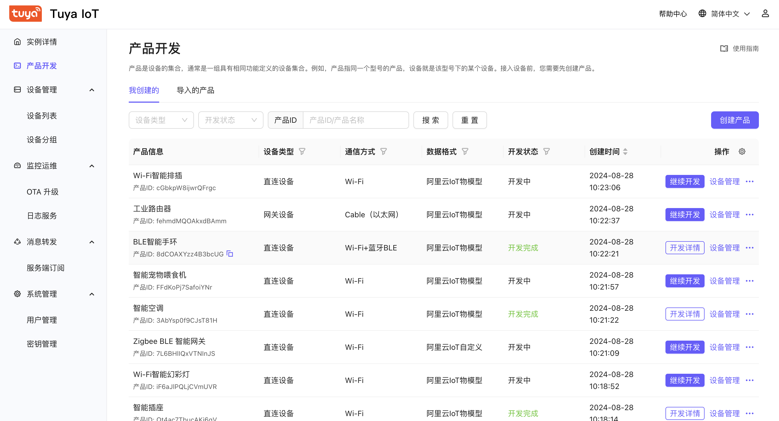Open more actions for BLE智能手环 row

point(750,248)
